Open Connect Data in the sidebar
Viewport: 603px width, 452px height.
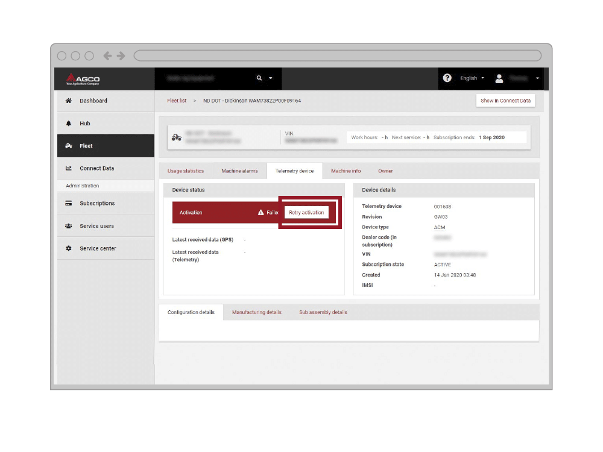click(106, 168)
